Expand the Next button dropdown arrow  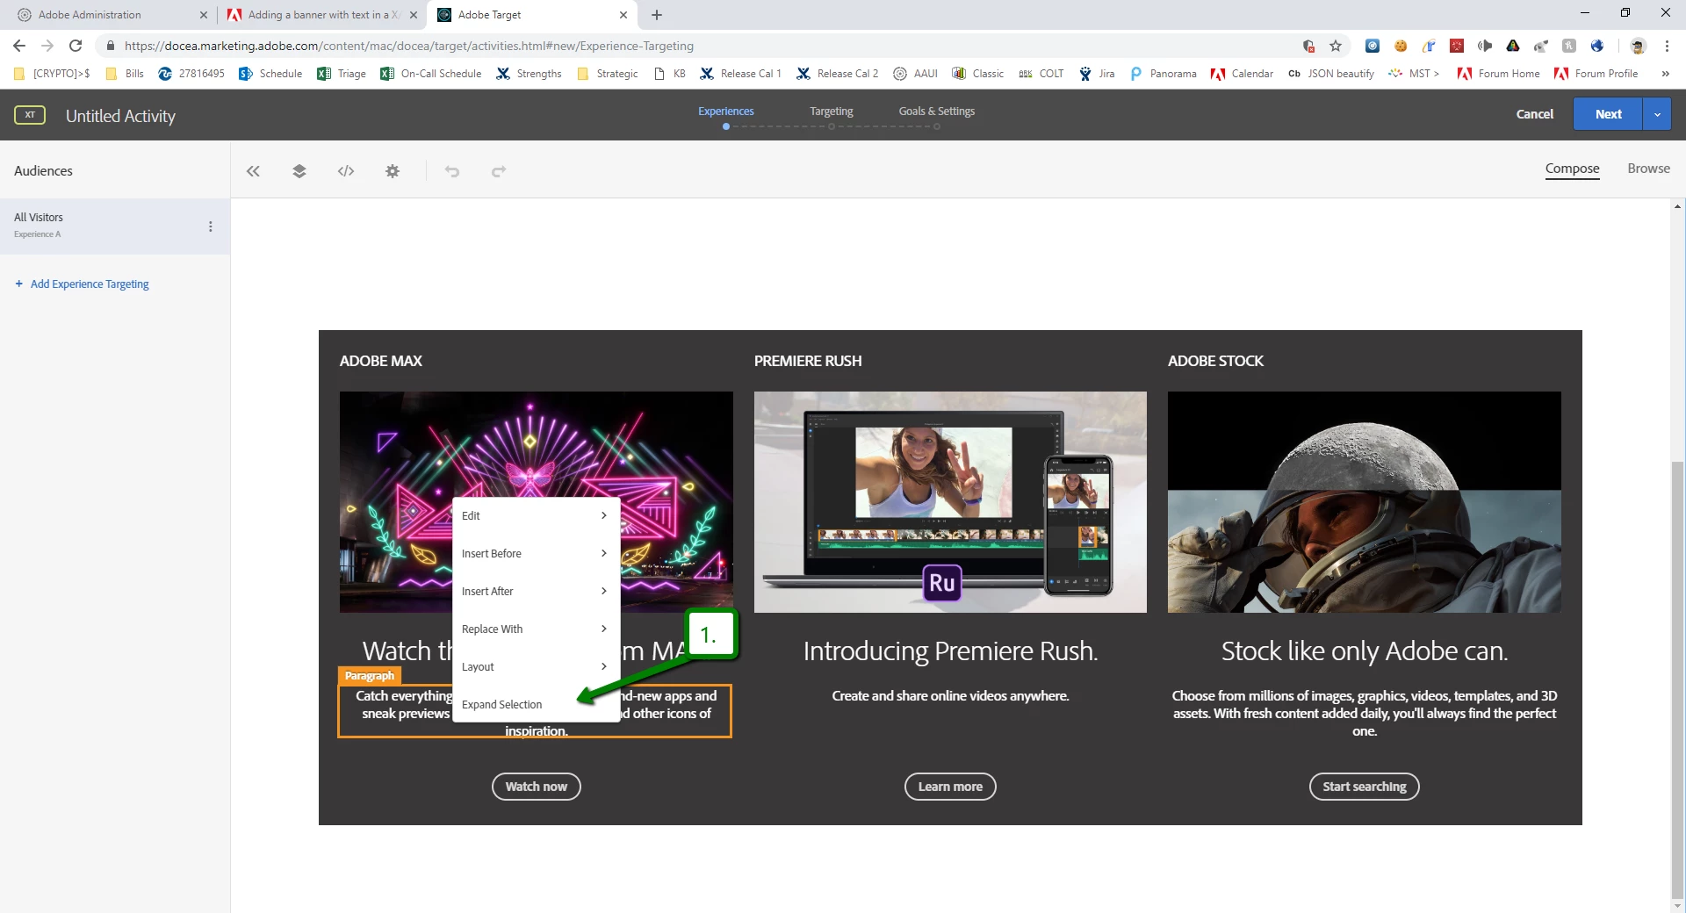1657,114
